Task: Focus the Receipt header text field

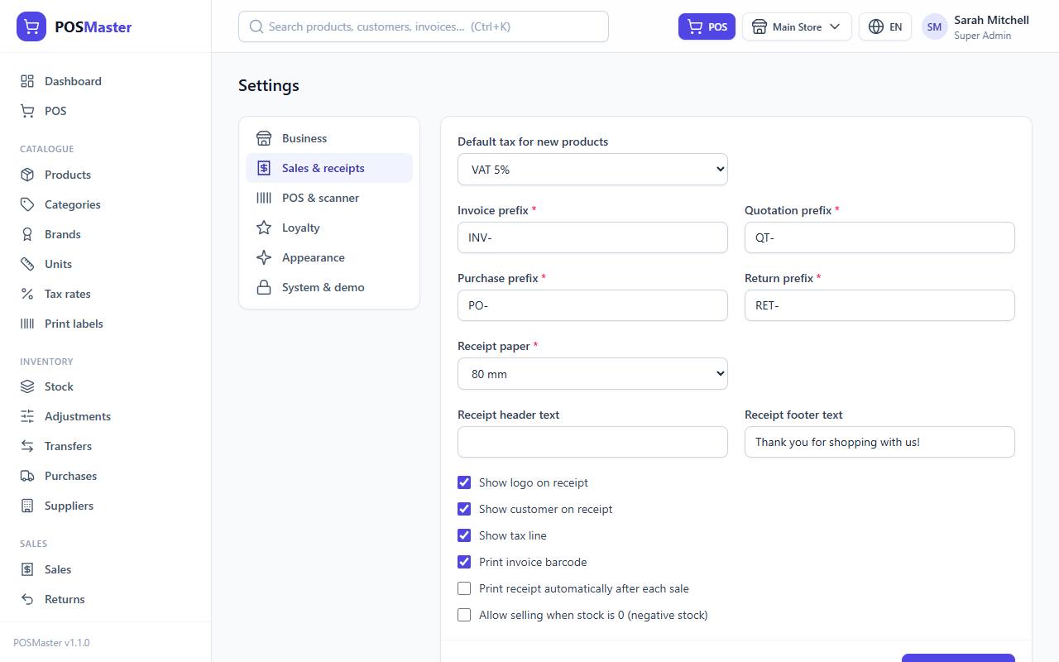Action: coord(592,442)
